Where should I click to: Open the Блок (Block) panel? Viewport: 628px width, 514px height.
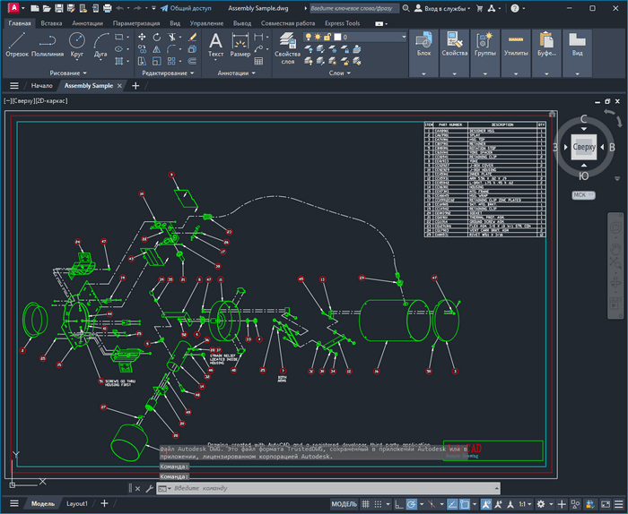click(424, 44)
